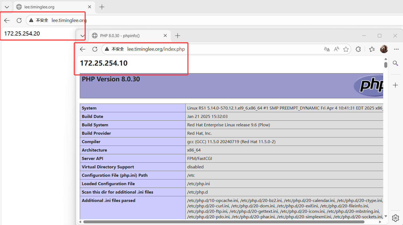
Task: Click the FPM/FastCGI Server API value
Action: click(199, 158)
